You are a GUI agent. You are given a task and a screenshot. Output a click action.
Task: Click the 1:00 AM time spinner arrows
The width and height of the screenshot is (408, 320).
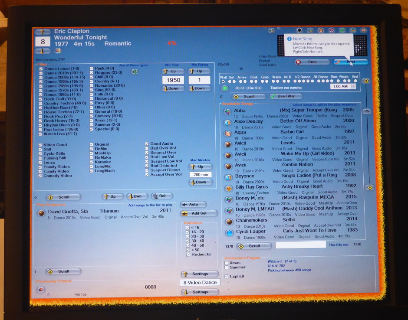point(353,86)
